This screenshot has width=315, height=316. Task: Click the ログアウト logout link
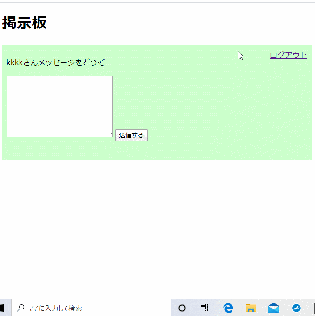click(288, 55)
